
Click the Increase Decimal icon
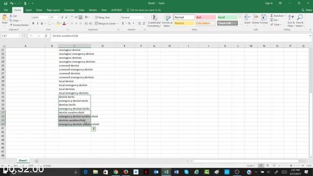[139, 23]
